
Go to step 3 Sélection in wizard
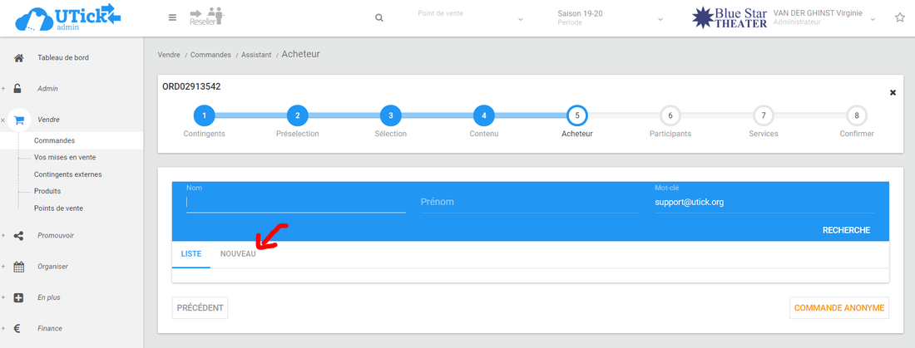[x=390, y=115]
